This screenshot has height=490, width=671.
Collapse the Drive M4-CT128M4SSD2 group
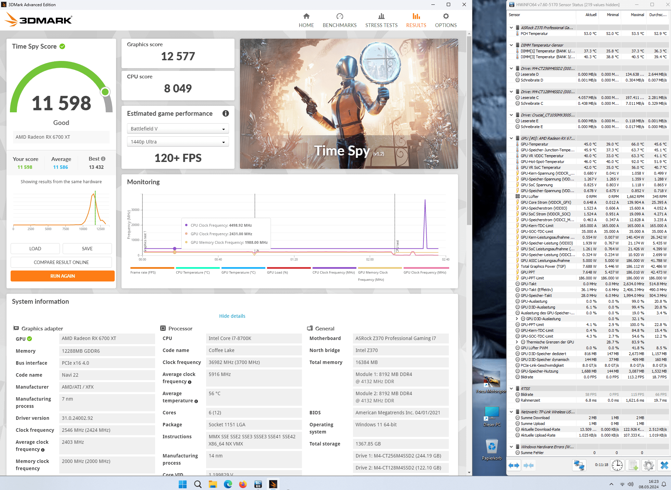(511, 92)
